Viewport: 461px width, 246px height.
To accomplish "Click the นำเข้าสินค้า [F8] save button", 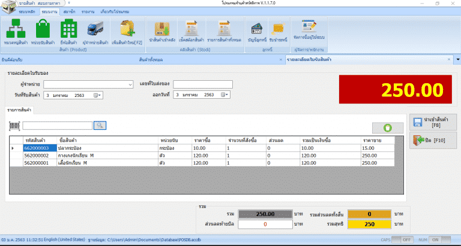I will [x=432, y=122].
